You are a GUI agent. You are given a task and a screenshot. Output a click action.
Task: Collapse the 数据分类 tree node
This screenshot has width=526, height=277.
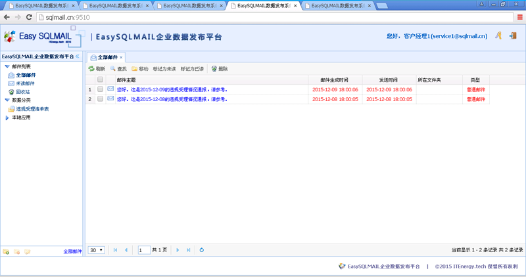pos(7,100)
